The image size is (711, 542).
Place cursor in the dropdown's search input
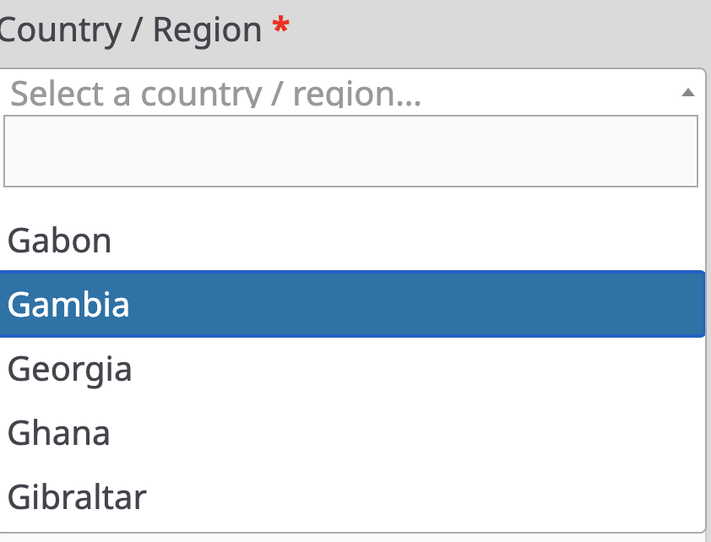(350, 151)
